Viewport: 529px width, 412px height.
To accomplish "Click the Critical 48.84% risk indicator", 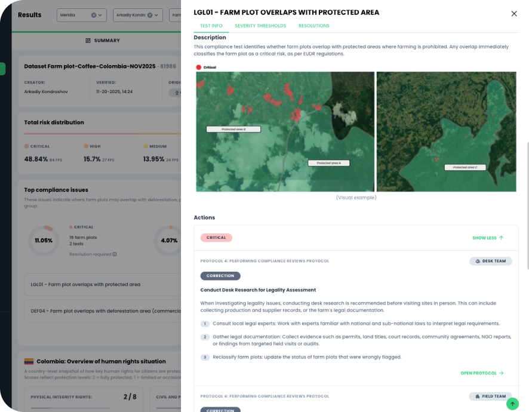I will pyautogui.click(x=43, y=155).
